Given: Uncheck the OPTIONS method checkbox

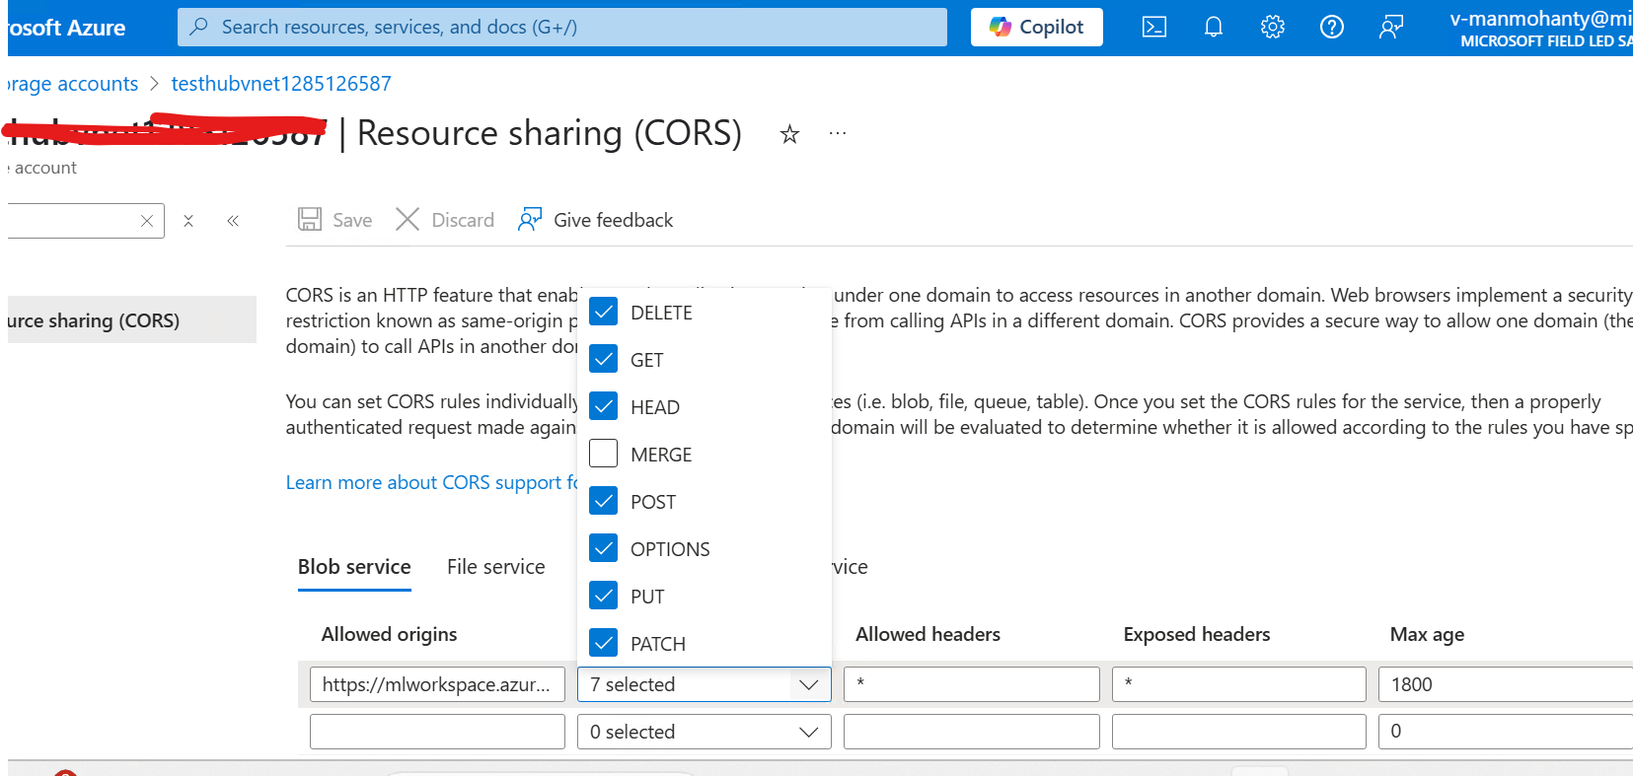Looking at the screenshot, I should pos(604,548).
